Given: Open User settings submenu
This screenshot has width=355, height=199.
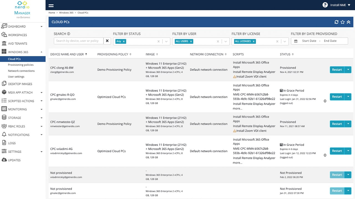Looking at the screenshot, I should click(x=16, y=77).
